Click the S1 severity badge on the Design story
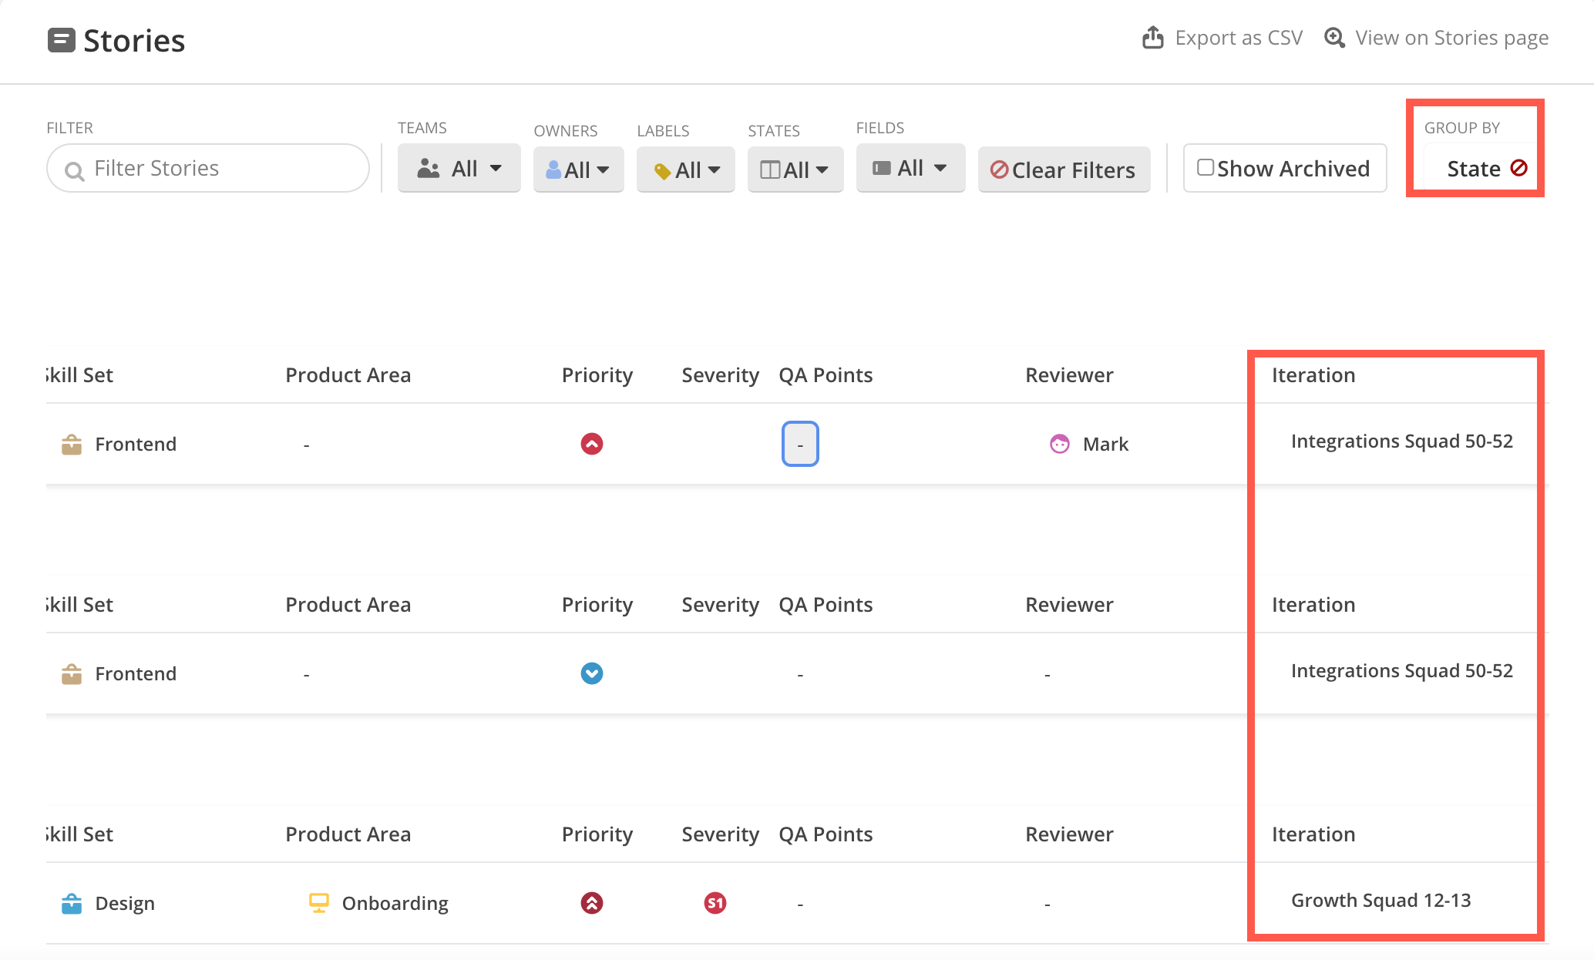The width and height of the screenshot is (1594, 960). [714, 902]
